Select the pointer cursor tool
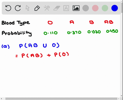The image size is (123, 100). point(27,8)
